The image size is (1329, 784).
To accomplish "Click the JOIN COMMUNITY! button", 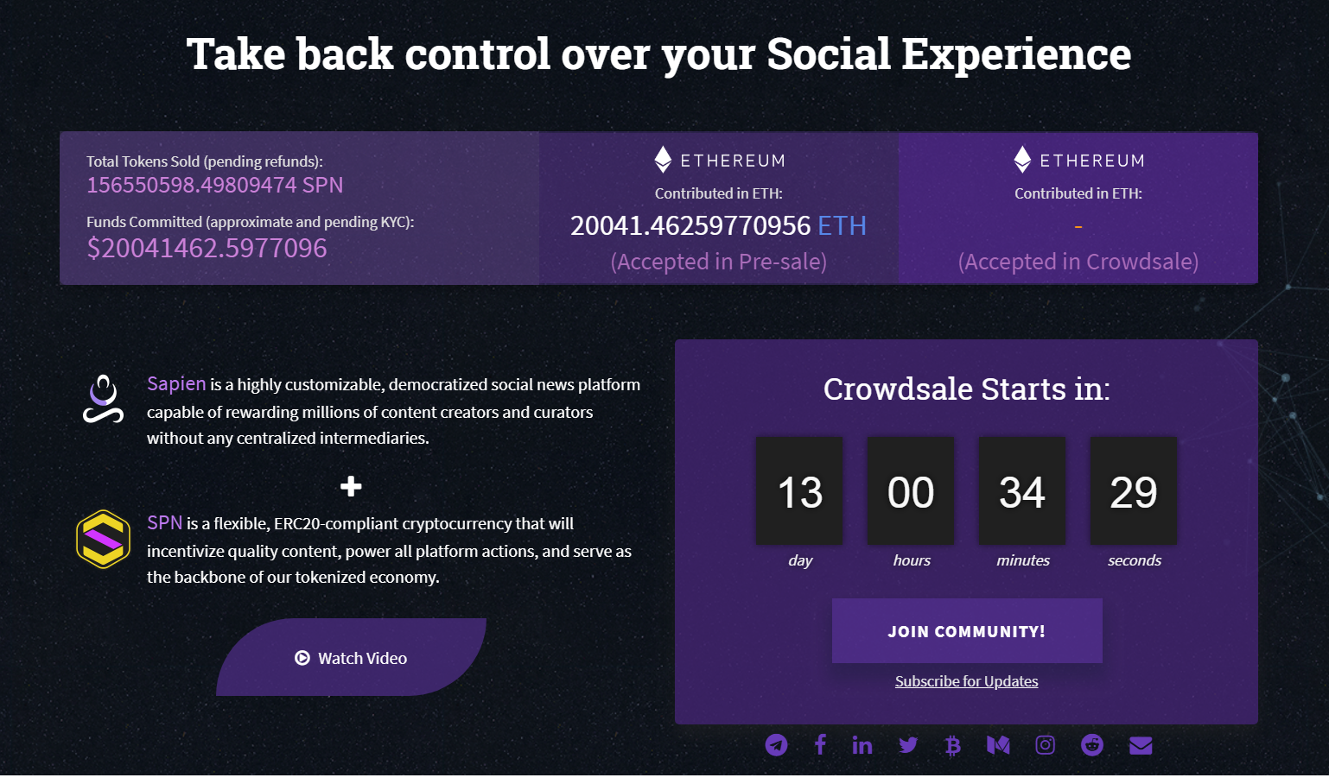I will point(967,631).
